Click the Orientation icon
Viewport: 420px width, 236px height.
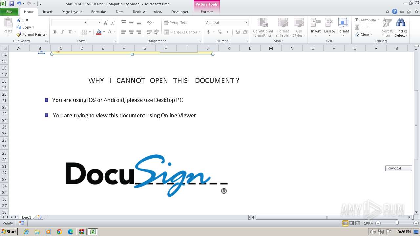pos(150,23)
